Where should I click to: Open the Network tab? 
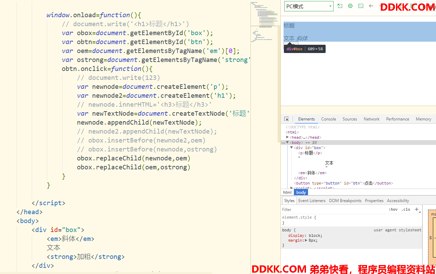pos(371,119)
